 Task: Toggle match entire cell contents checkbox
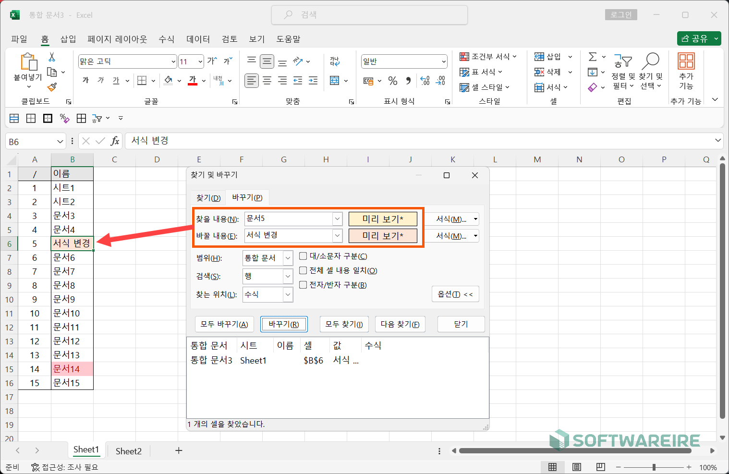(x=303, y=270)
